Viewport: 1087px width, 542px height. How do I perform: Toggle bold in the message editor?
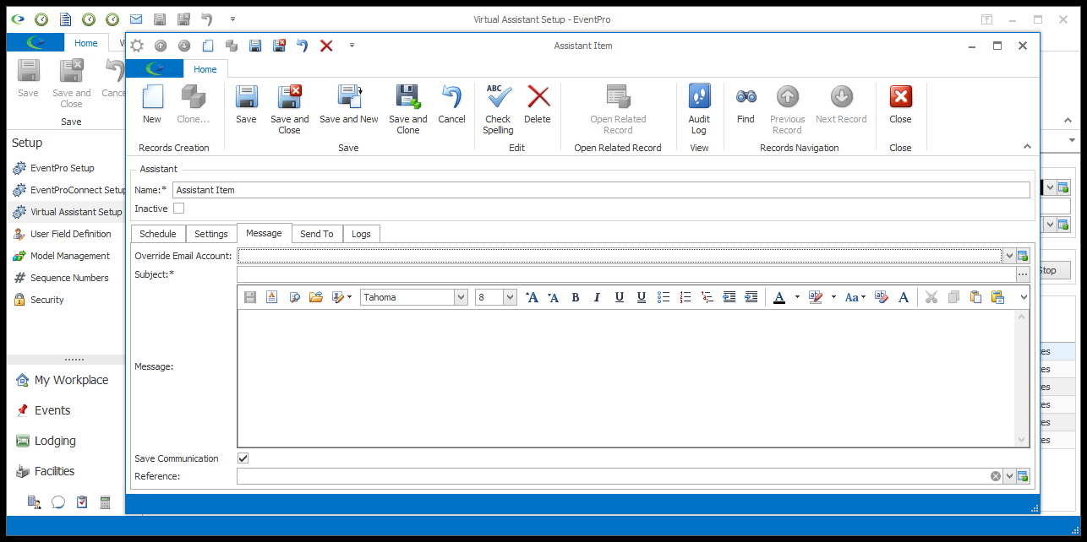click(576, 297)
